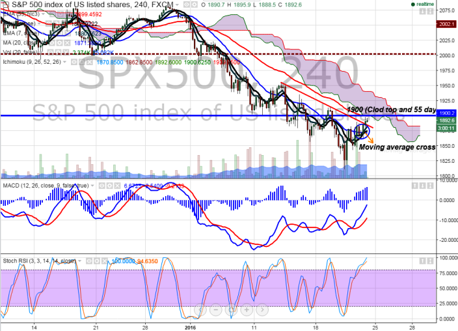Image resolution: width=458 pixels, height=331 pixels.
Task: Toggle Stoch RSI visibility eye
Action: pyautogui.click(x=89, y=261)
